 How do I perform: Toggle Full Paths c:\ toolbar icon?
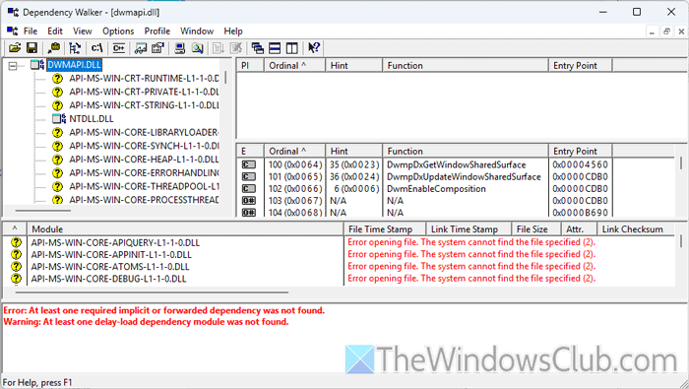pos(97,48)
